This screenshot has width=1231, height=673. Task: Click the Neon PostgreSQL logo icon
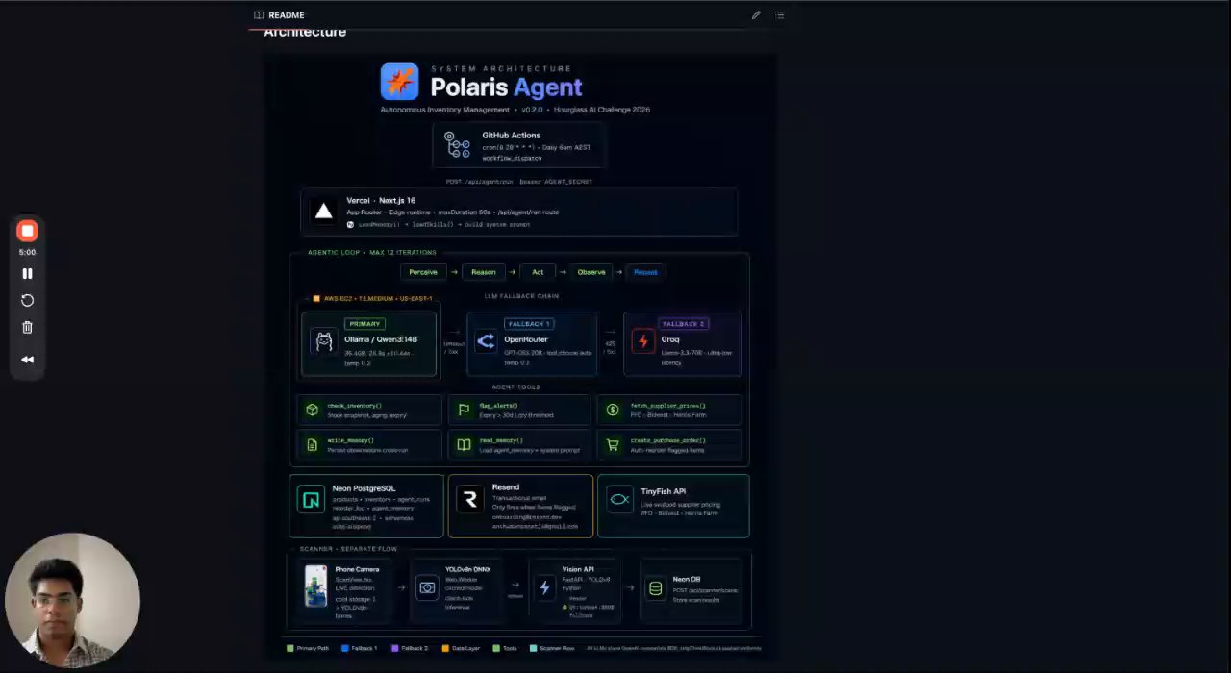(x=311, y=499)
